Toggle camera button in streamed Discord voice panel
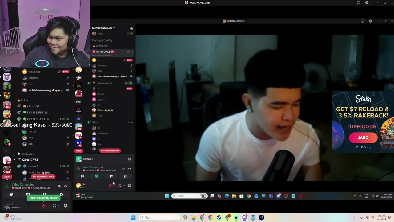 (82, 176)
